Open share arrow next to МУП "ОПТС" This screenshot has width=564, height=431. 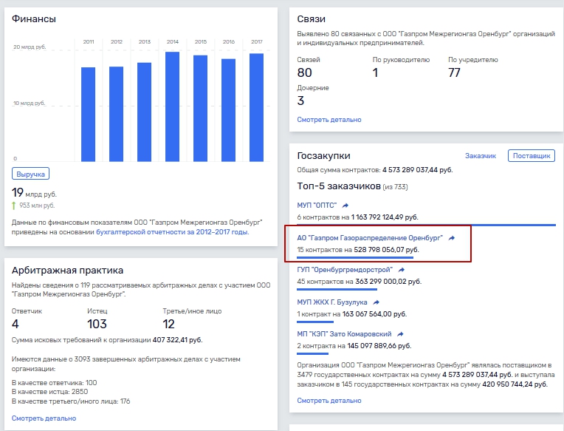(x=345, y=206)
